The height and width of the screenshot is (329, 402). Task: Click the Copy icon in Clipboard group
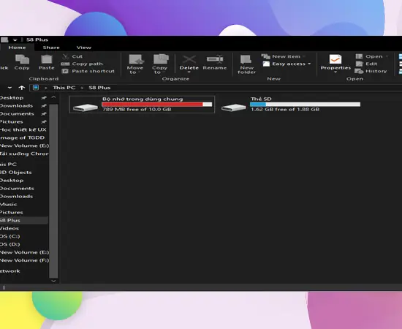pyautogui.click(x=22, y=62)
